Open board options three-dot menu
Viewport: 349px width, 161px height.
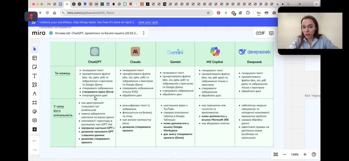[144, 33]
